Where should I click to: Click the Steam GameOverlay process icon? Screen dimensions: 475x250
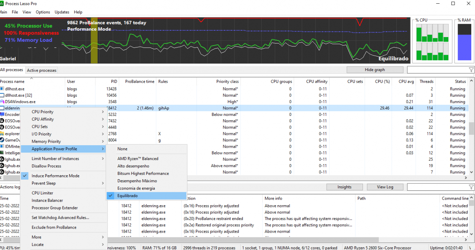pos(2,140)
